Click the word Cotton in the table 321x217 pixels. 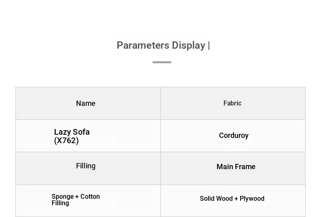90,197
